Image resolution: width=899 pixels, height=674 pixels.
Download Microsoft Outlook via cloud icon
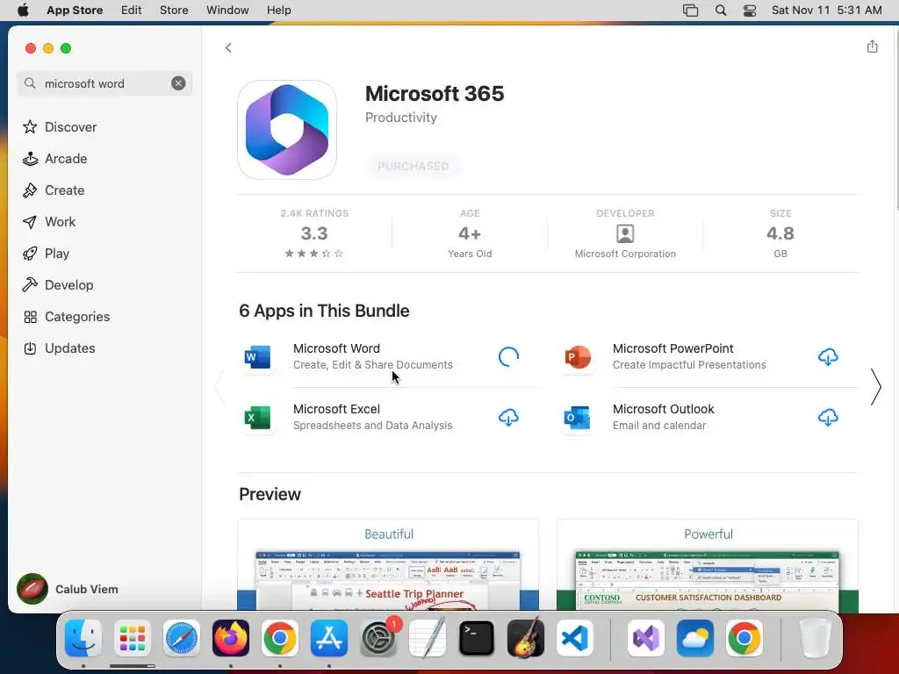[x=827, y=417]
